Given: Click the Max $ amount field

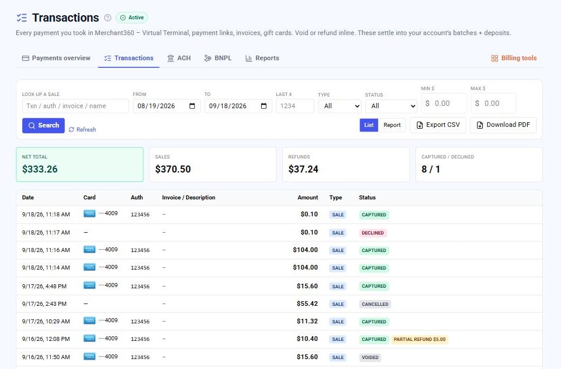Looking at the screenshot, I should coord(494,103).
